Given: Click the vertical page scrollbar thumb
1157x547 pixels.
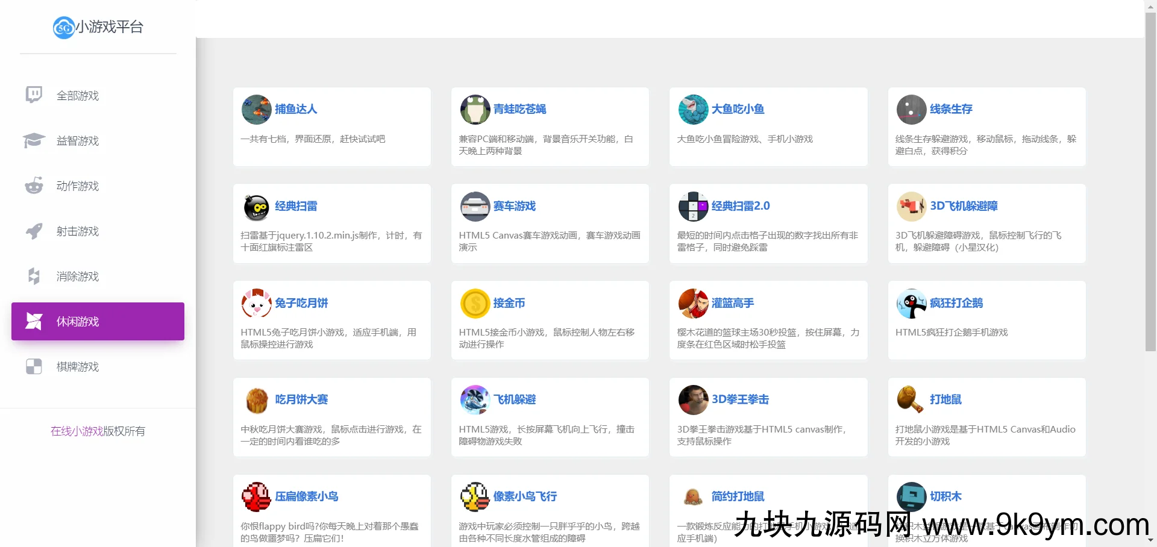Looking at the screenshot, I should tap(1150, 181).
